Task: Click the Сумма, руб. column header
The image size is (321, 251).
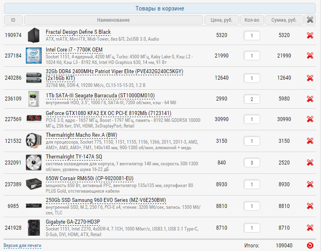Action: (284, 20)
